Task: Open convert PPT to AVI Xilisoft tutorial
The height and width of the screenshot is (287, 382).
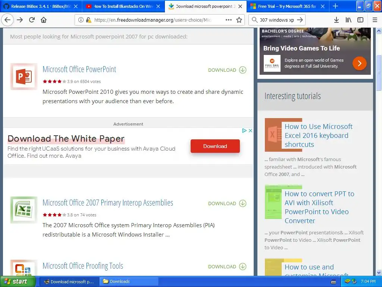Action: tap(319, 207)
